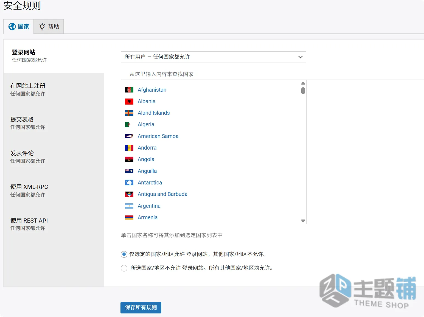Select the 使用 REST API rule section
This screenshot has height=317, width=424.
(x=54, y=224)
